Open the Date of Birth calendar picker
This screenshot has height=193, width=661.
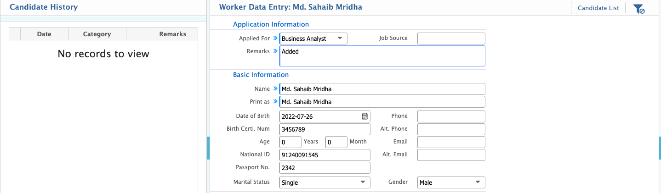(365, 116)
